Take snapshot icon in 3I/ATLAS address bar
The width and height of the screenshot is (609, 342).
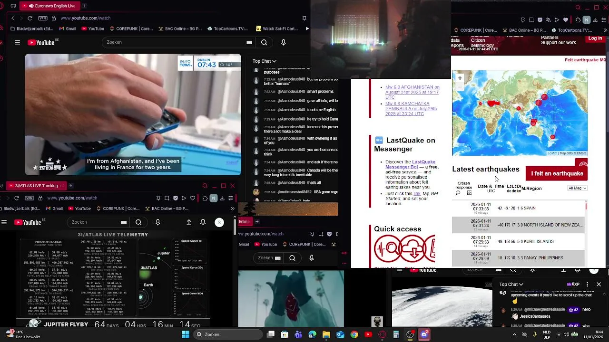[167, 198]
